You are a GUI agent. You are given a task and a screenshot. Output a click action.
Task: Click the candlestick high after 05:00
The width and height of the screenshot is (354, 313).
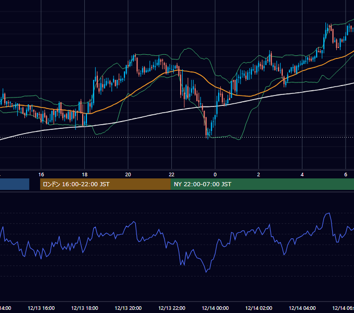coord(326,23)
